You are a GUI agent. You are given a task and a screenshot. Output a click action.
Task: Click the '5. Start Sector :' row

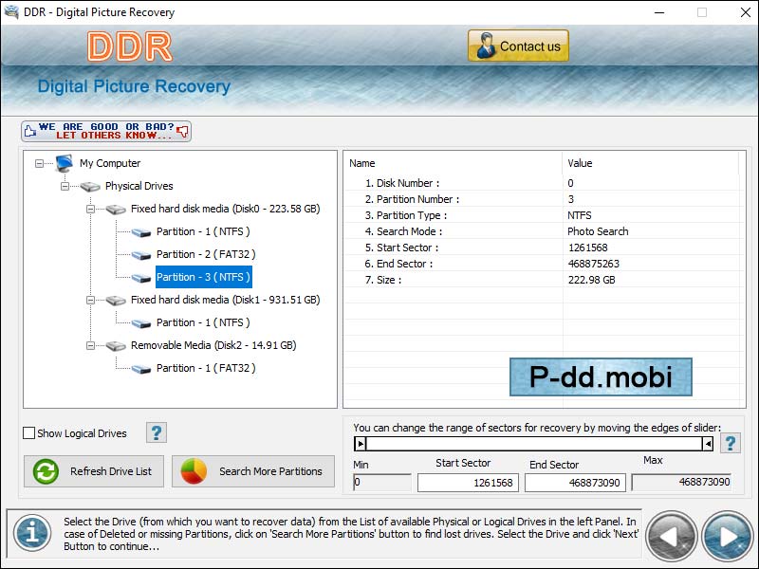coord(542,248)
